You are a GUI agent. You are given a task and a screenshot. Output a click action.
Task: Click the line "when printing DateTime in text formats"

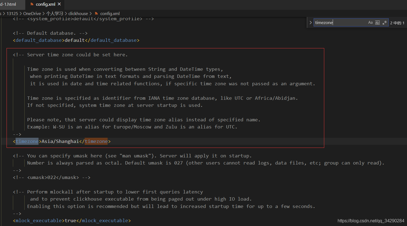click(131, 76)
